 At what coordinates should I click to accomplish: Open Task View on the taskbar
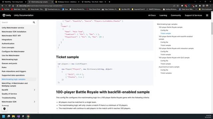9,116
